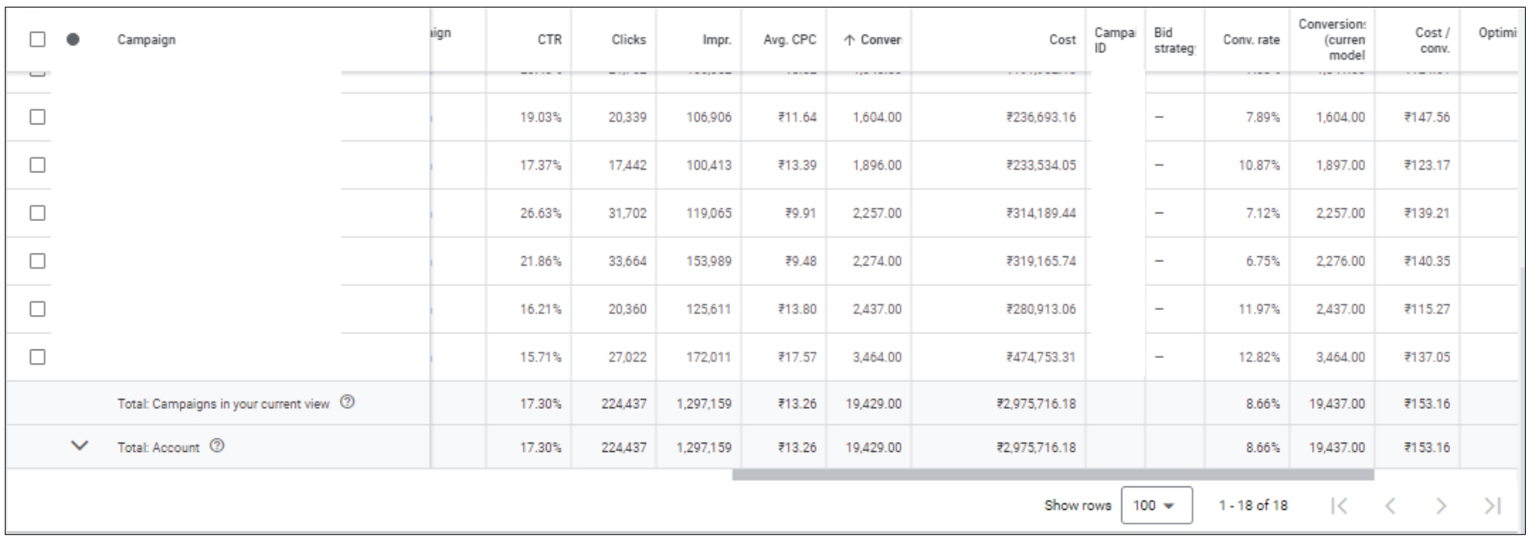Open the Show rows 100 dropdown
This screenshot has width=1530, height=541.
[1157, 506]
